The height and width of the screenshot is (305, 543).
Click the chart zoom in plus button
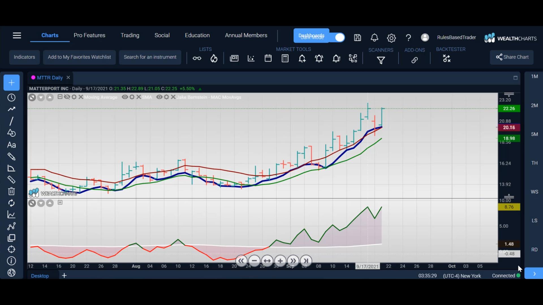(x=280, y=261)
